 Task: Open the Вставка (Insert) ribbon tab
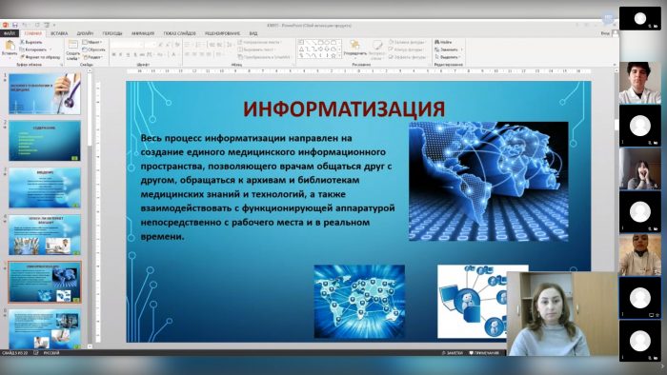59,33
